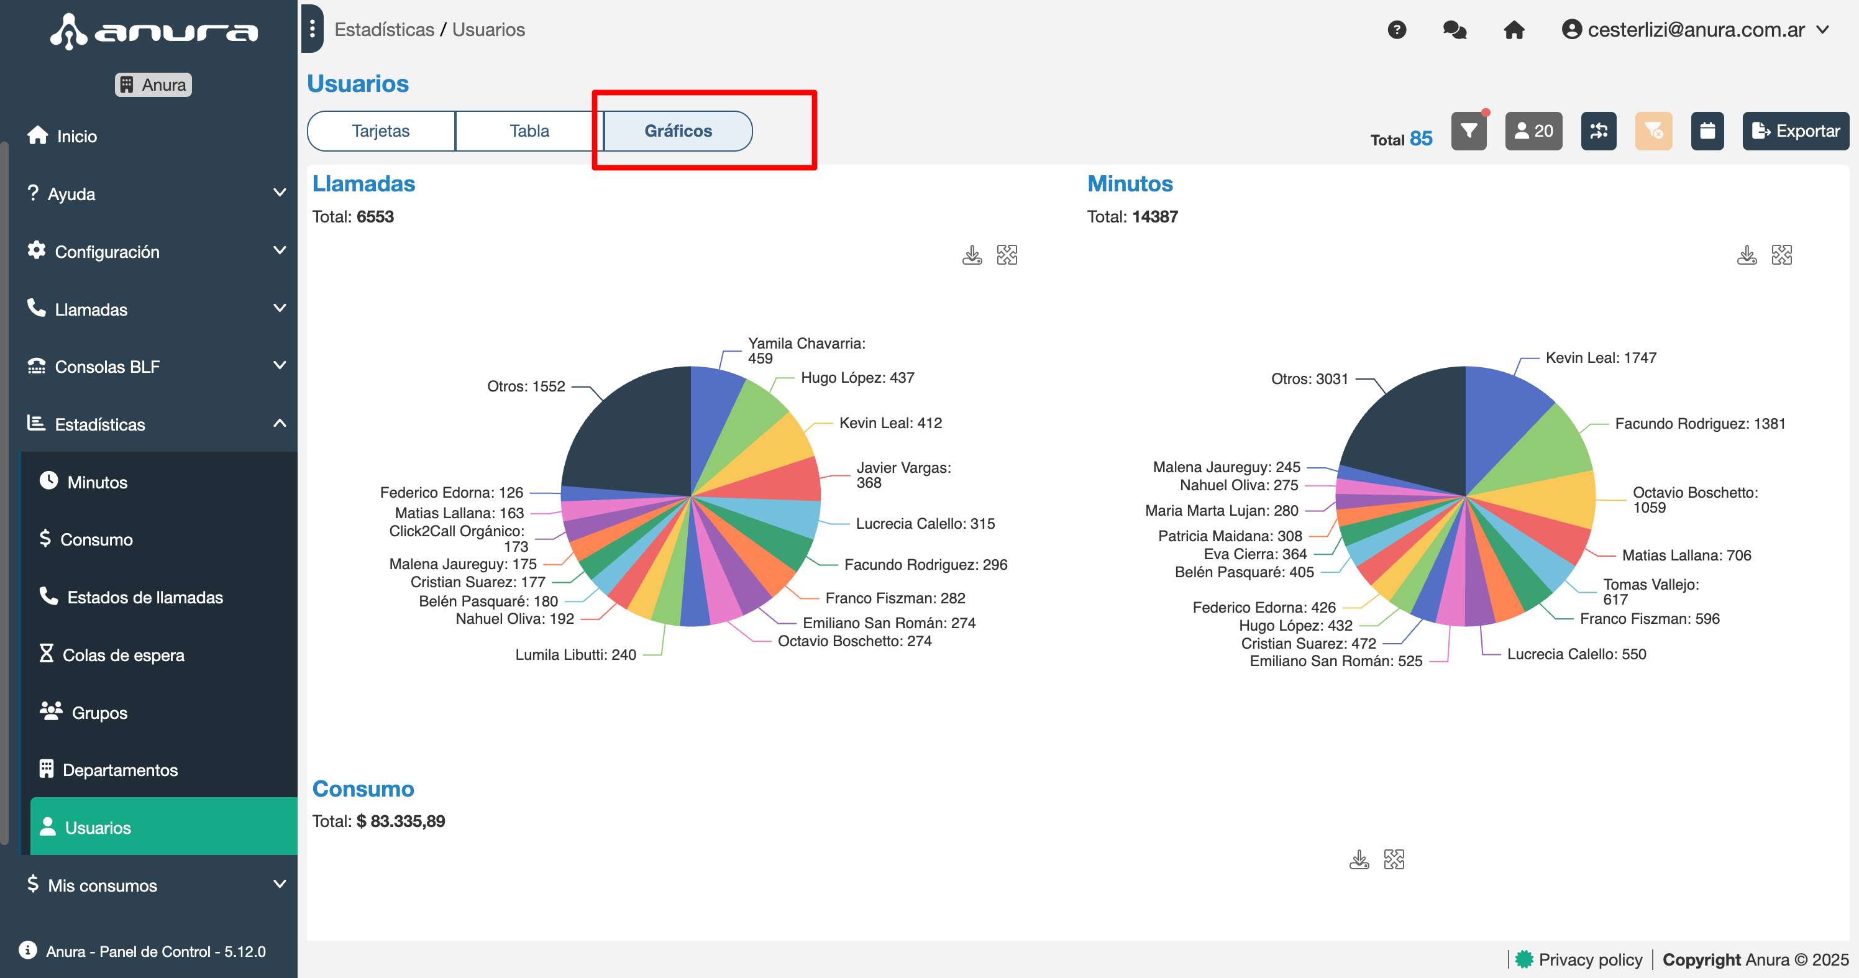Open the calendar date picker icon
Screen dimensions: 1859x978
click(x=1707, y=130)
